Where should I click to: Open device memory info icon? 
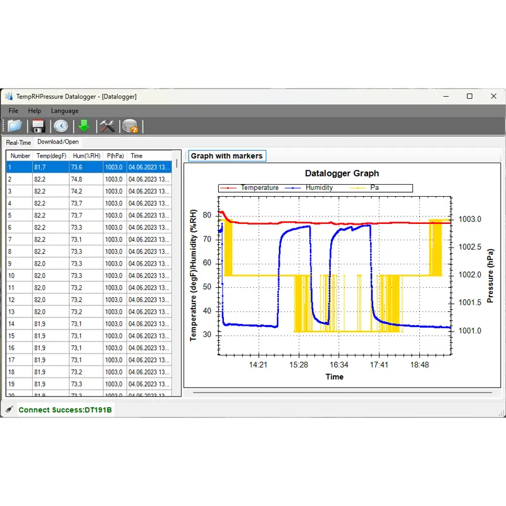pyautogui.click(x=130, y=125)
